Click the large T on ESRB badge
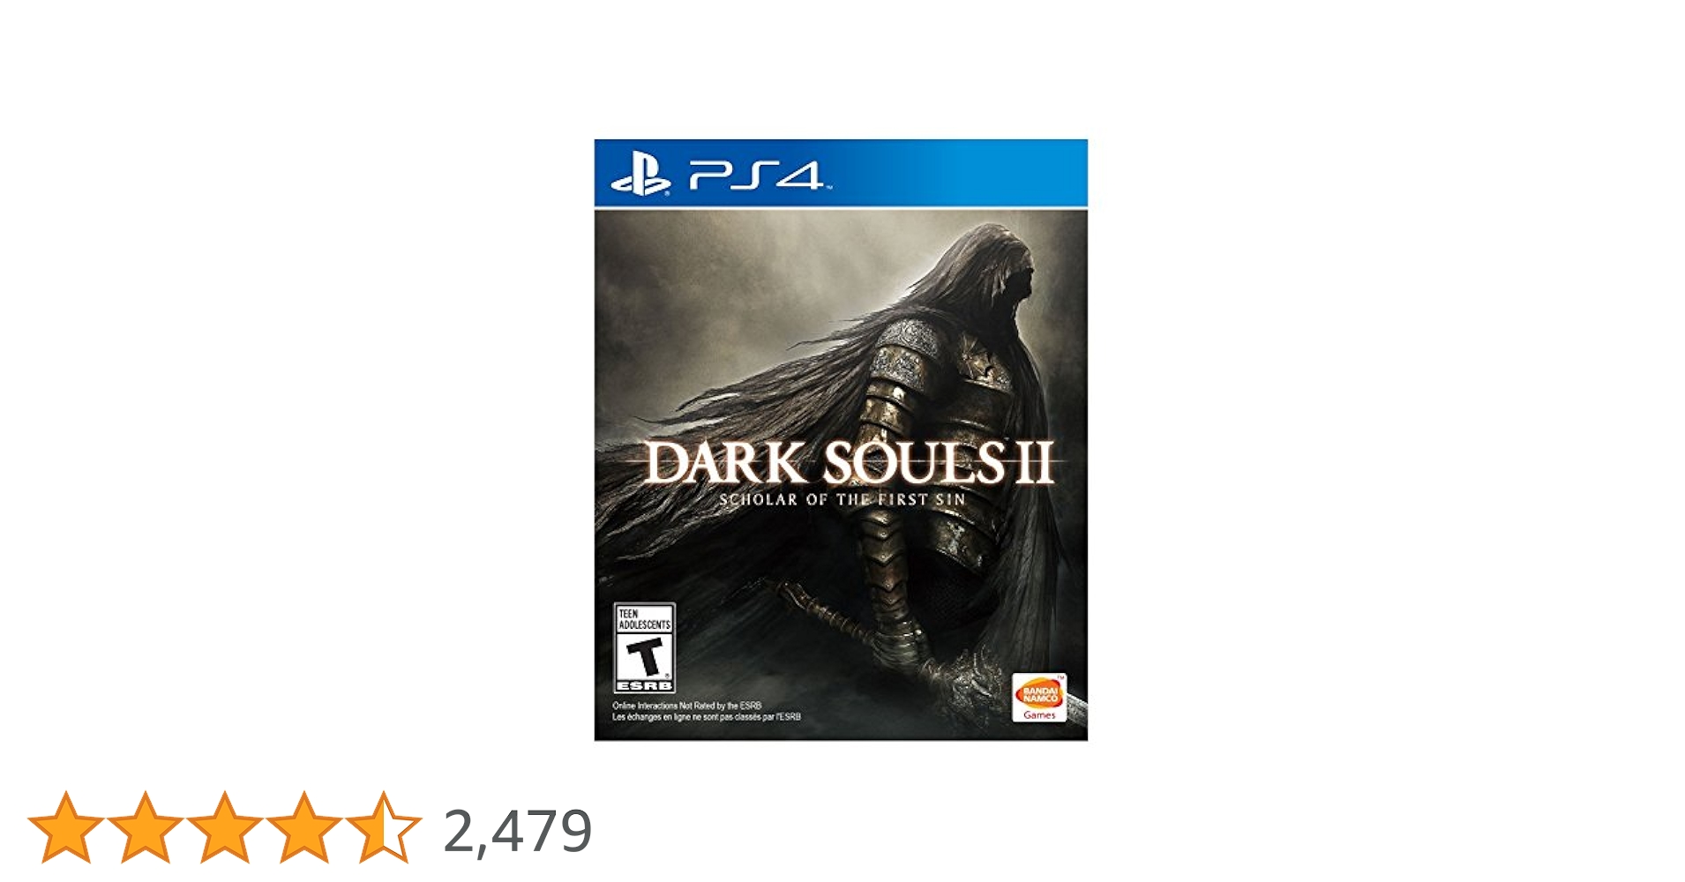 644,657
